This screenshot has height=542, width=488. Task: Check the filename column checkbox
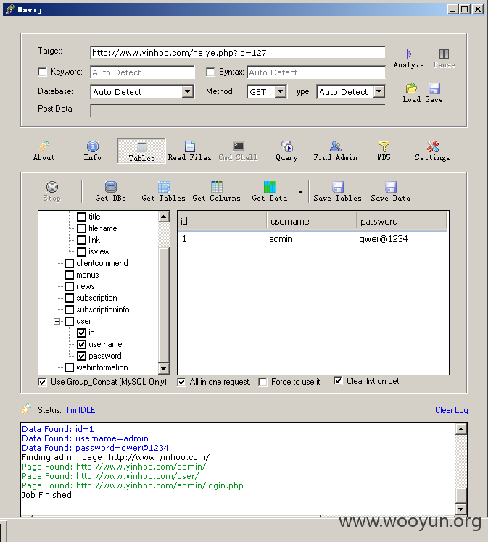(82, 228)
